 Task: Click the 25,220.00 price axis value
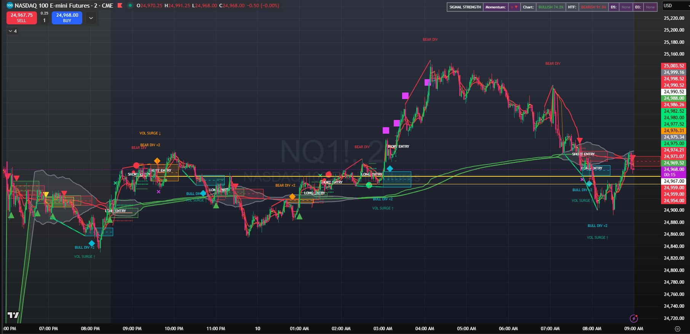click(674, 18)
